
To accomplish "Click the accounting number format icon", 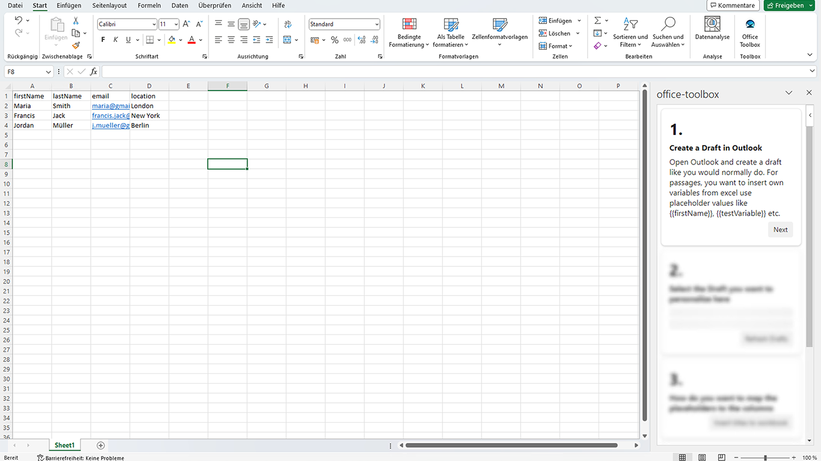I will 315,40.
